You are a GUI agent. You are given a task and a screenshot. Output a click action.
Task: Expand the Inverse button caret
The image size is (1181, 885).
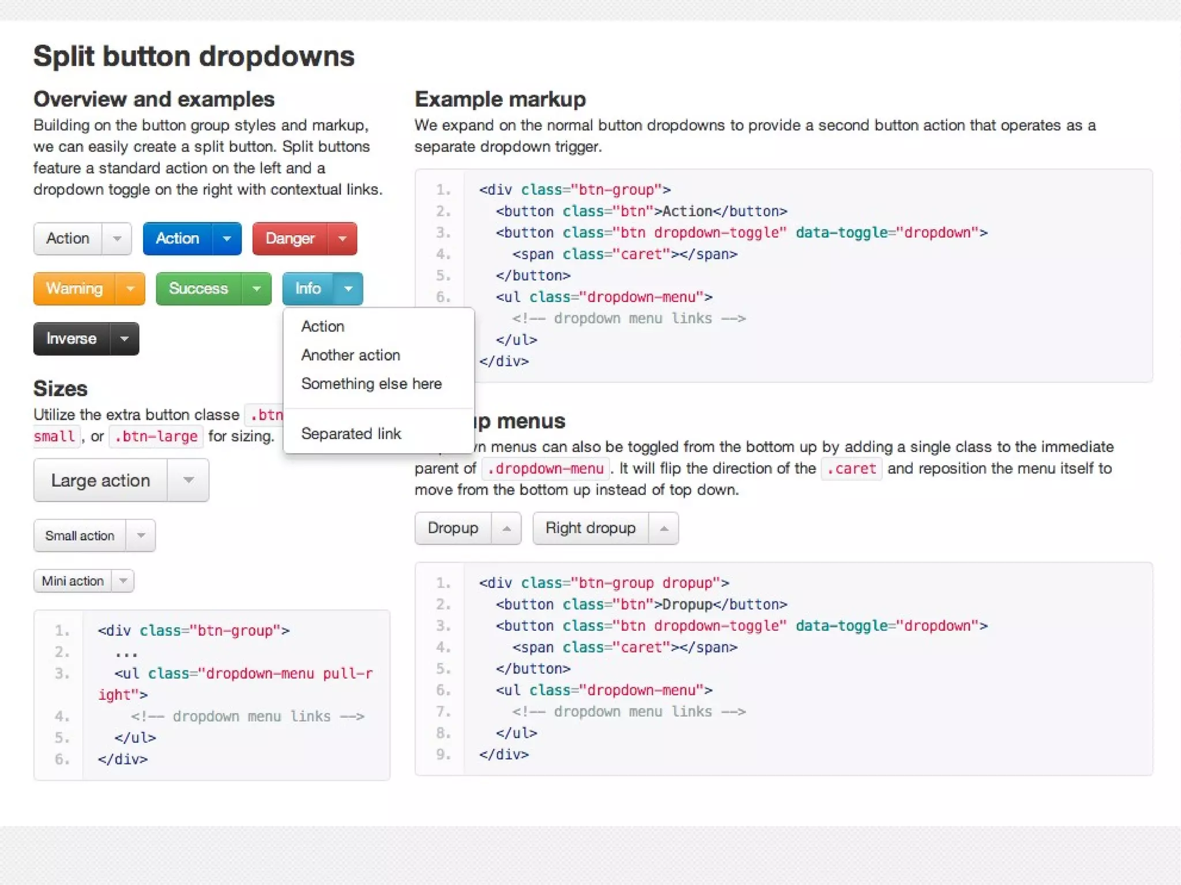coord(124,338)
